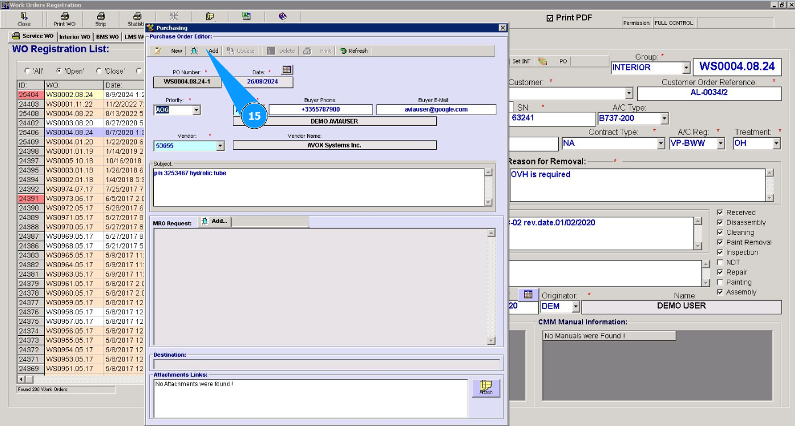Click the Strip printer icon
This screenshot has height=426, width=795.
[x=101, y=16]
